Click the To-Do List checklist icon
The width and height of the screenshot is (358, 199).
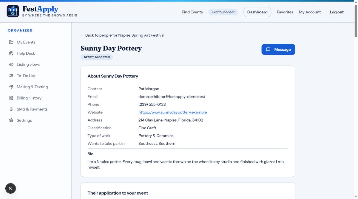pyautogui.click(x=11, y=76)
